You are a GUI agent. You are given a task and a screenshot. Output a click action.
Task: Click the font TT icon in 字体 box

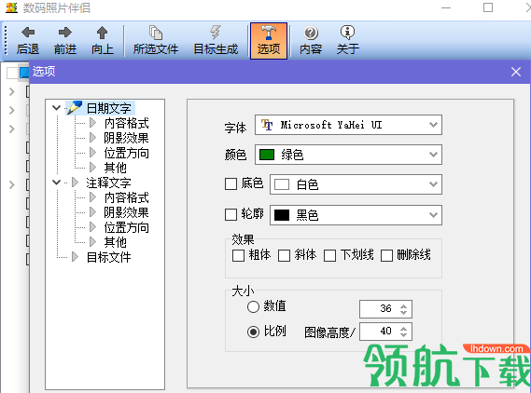point(267,125)
